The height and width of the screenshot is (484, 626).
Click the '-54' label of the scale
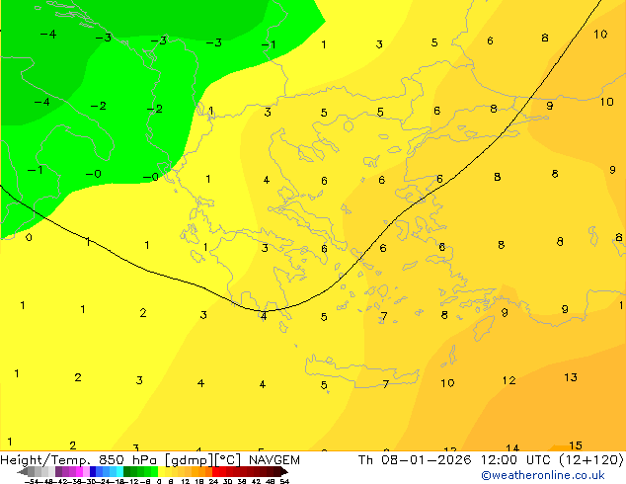tap(32, 481)
